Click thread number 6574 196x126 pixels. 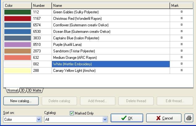[x=37, y=25]
